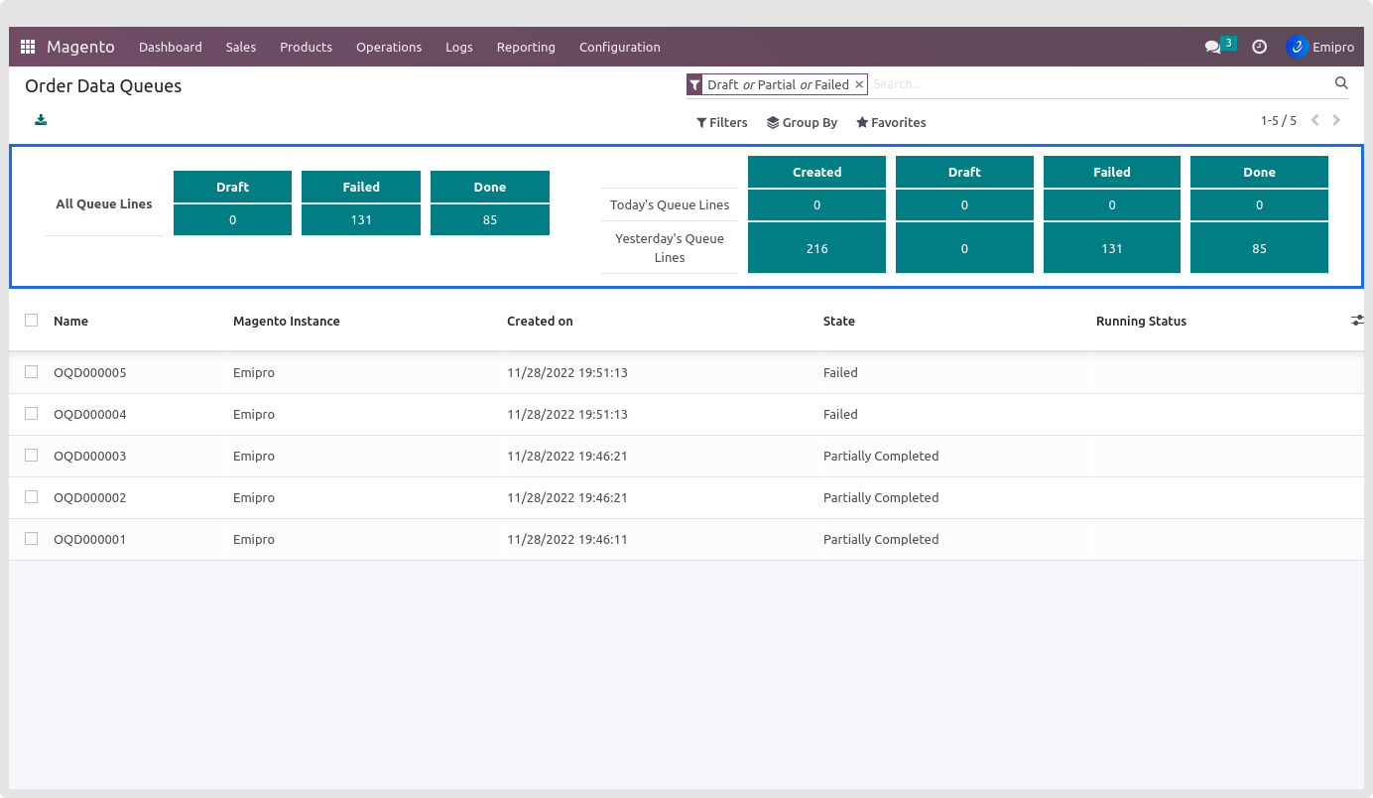Image resolution: width=1373 pixels, height=798 pixels.
Task: Select the OQD000002 row checkbox
Action: click(32, 497)
